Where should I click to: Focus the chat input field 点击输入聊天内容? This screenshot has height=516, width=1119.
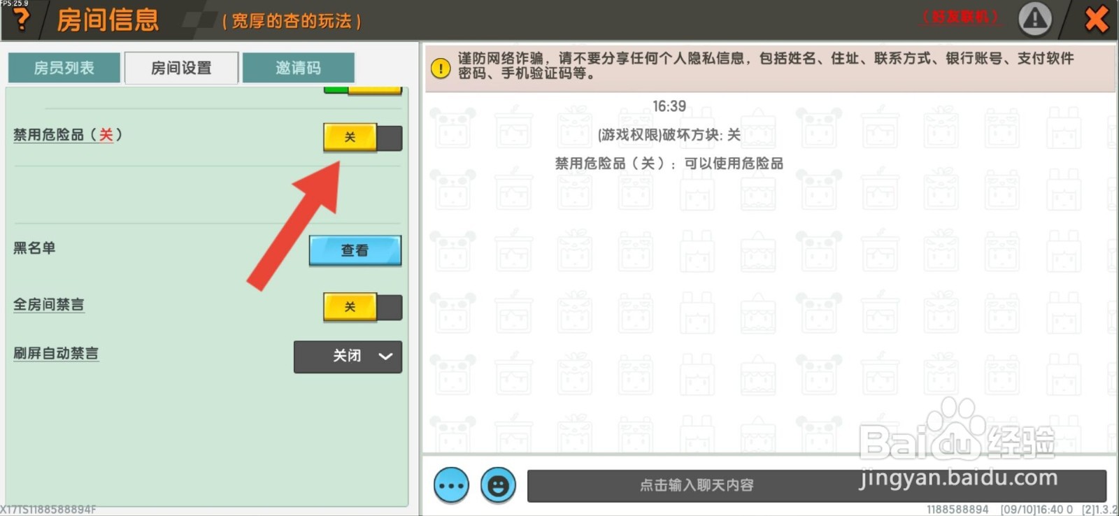817,485
